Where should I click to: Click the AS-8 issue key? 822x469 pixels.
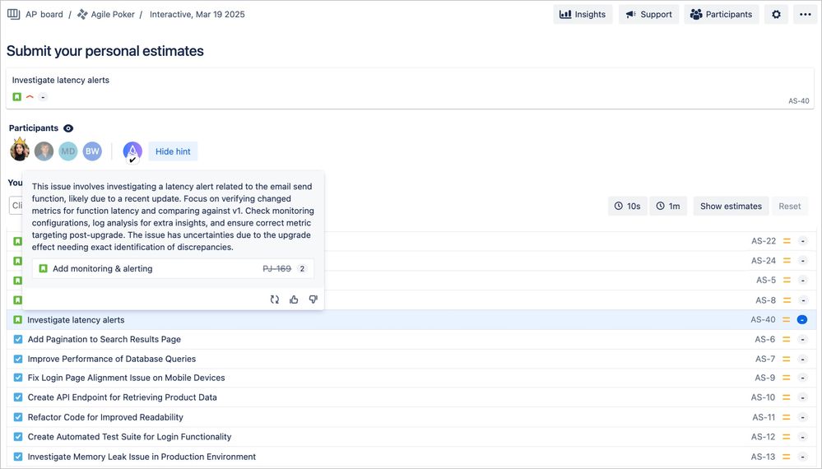pos(765,300)
